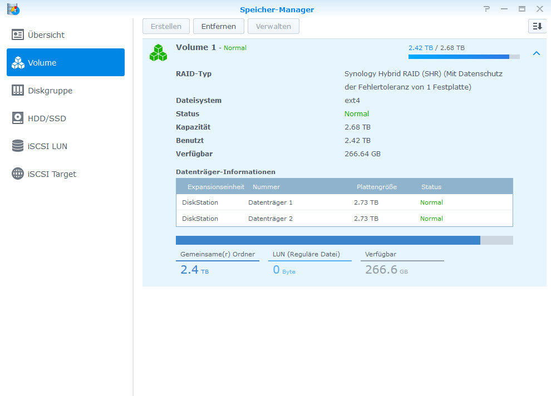
Task: Click the Datenträger-Informationen heading
Action: pos(225,172)
